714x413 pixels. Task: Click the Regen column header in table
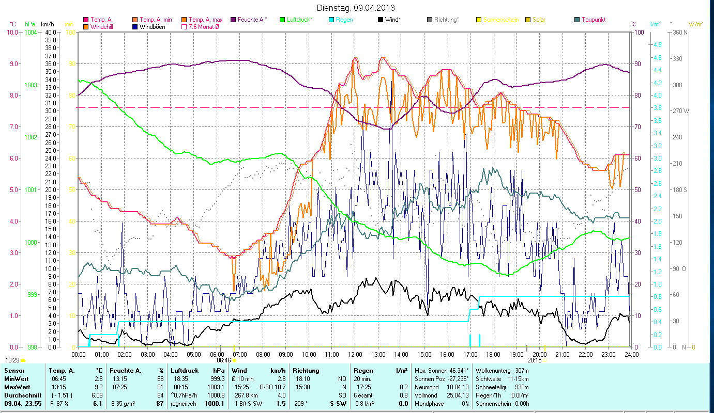[362, 371]
